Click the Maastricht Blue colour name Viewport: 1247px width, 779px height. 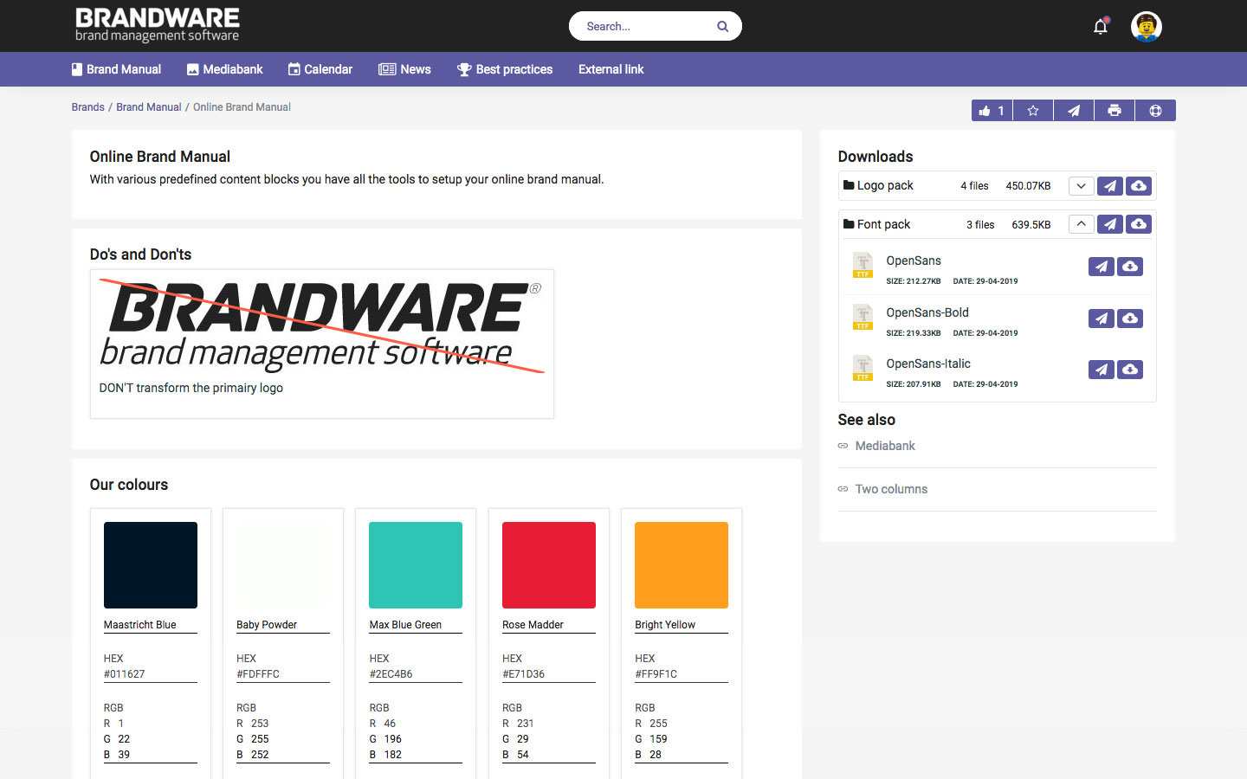pos(140,625)
